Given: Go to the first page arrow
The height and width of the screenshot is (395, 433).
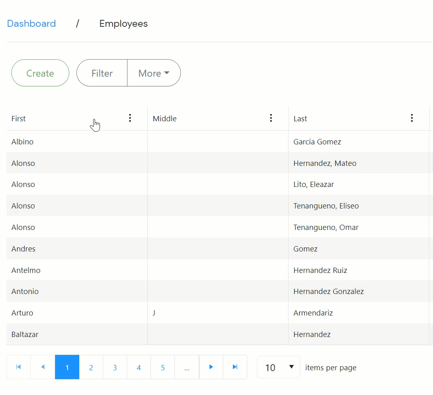Looking at the screenshot, I should (19, 367).
